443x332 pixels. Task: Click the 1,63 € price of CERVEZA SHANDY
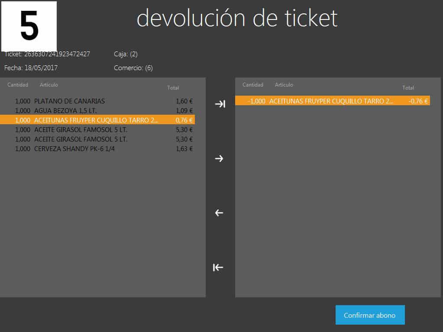tap(184, 149)
